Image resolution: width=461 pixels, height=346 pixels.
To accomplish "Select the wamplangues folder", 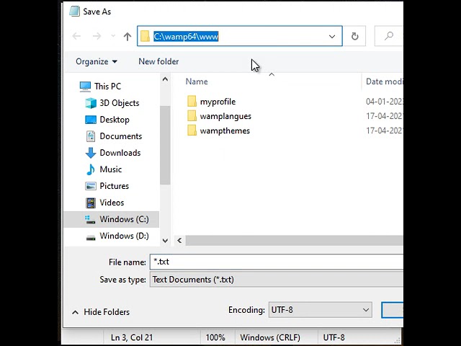I will pos(225,116).
